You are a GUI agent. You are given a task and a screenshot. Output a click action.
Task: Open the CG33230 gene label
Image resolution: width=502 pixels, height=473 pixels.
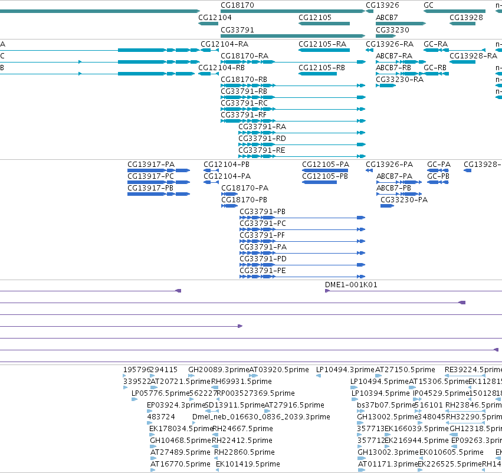[392, 30]
